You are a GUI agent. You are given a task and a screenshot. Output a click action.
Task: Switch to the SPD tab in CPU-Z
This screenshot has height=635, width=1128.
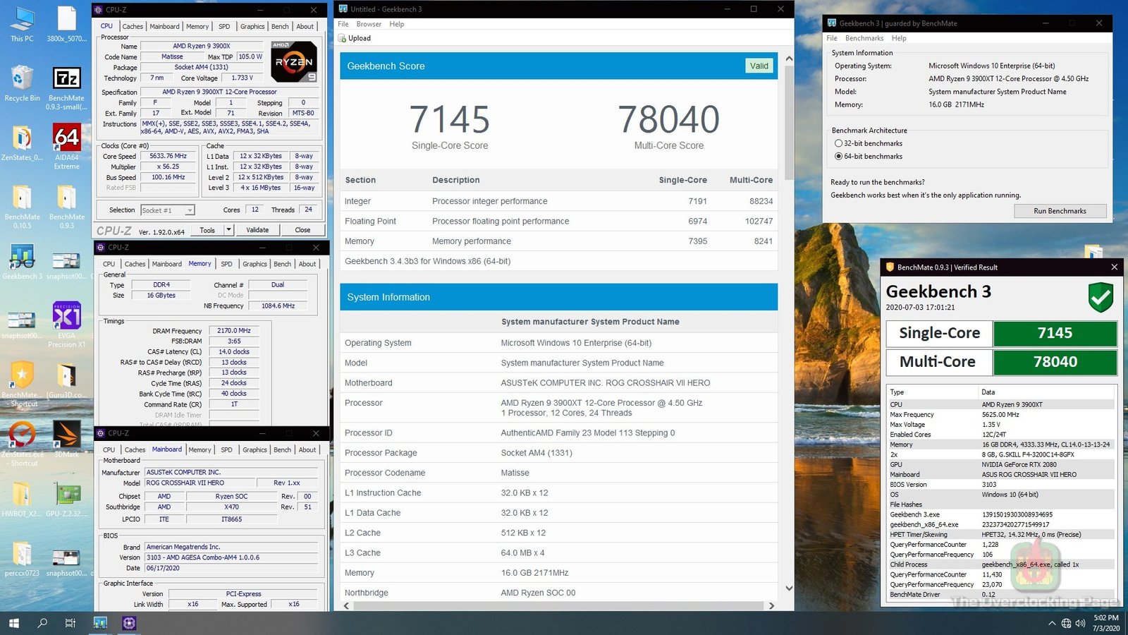(224, 26)
